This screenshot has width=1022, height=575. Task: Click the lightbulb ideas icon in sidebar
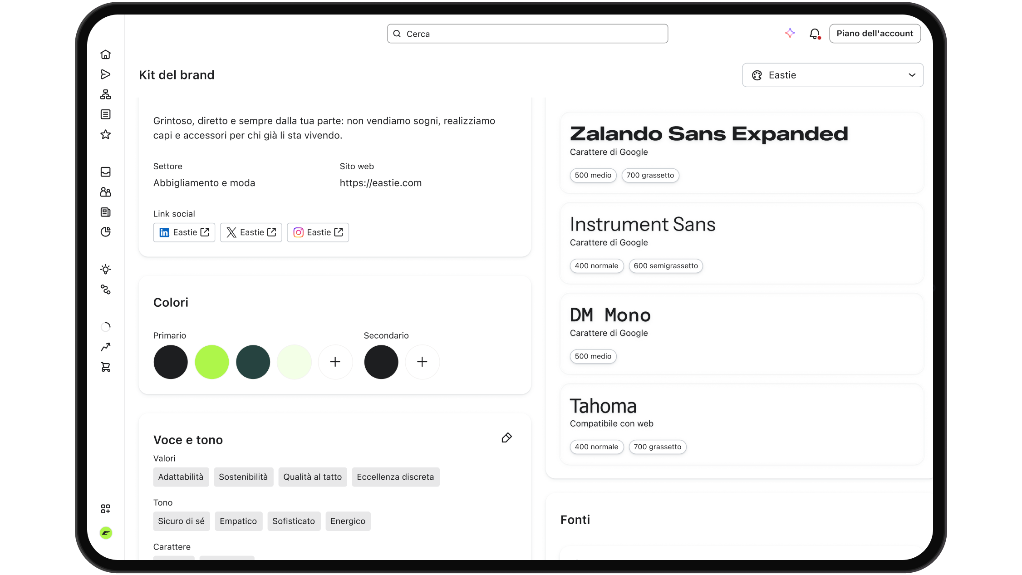pyautogui.click(x=105, y=270)
